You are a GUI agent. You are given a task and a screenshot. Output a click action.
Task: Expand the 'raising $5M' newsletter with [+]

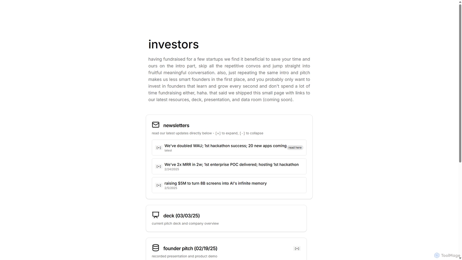pos(158,185)
